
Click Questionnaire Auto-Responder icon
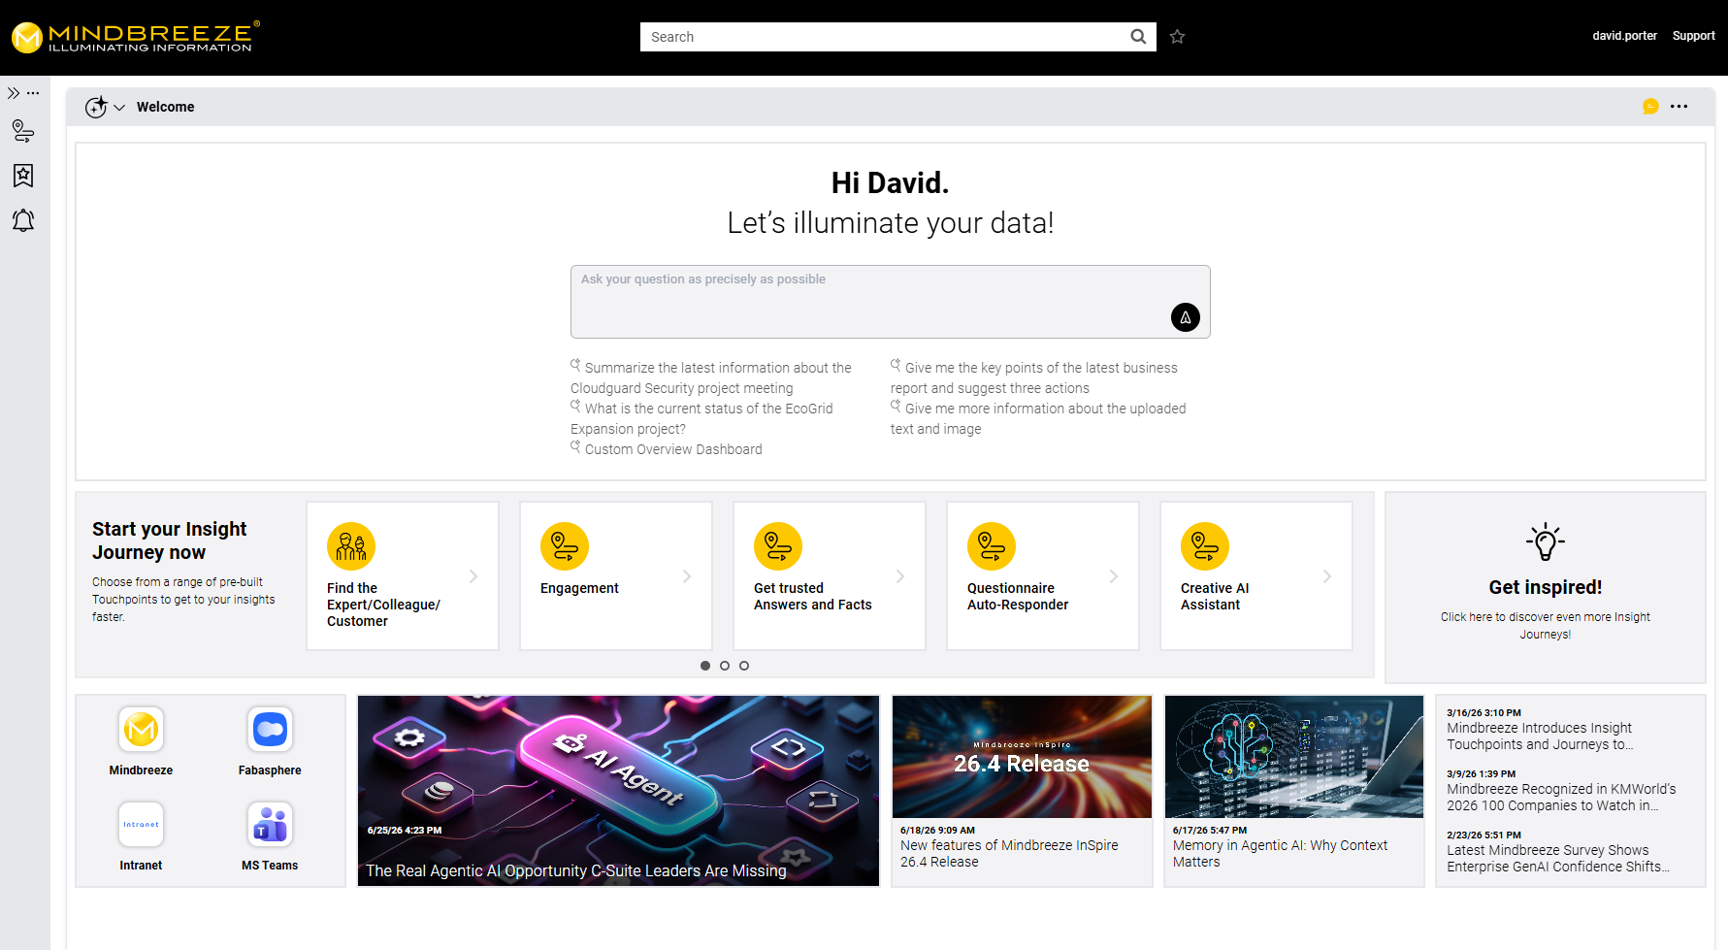(992, 546)
